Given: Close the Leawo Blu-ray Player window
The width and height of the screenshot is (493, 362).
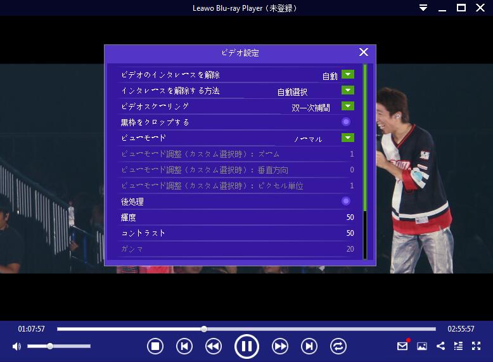Looking at the screenshot, I should [480, 8].
